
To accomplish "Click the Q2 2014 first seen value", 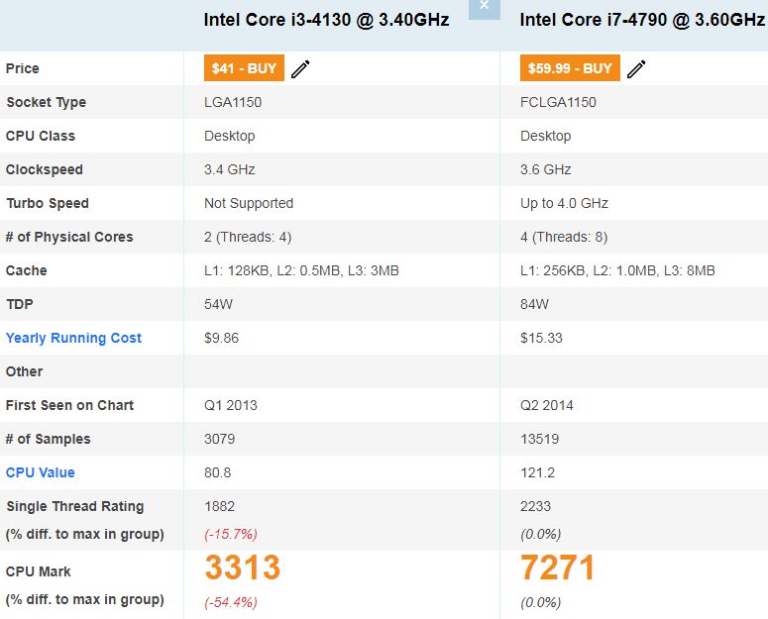I will tap(547, 406).
